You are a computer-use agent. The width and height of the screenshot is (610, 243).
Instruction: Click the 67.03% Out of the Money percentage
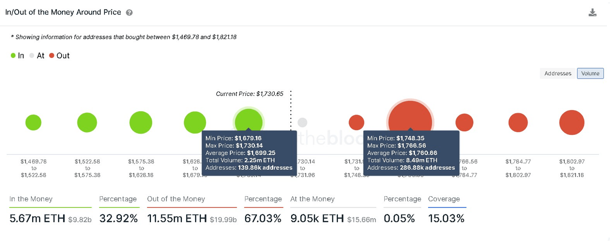[263, 218]
